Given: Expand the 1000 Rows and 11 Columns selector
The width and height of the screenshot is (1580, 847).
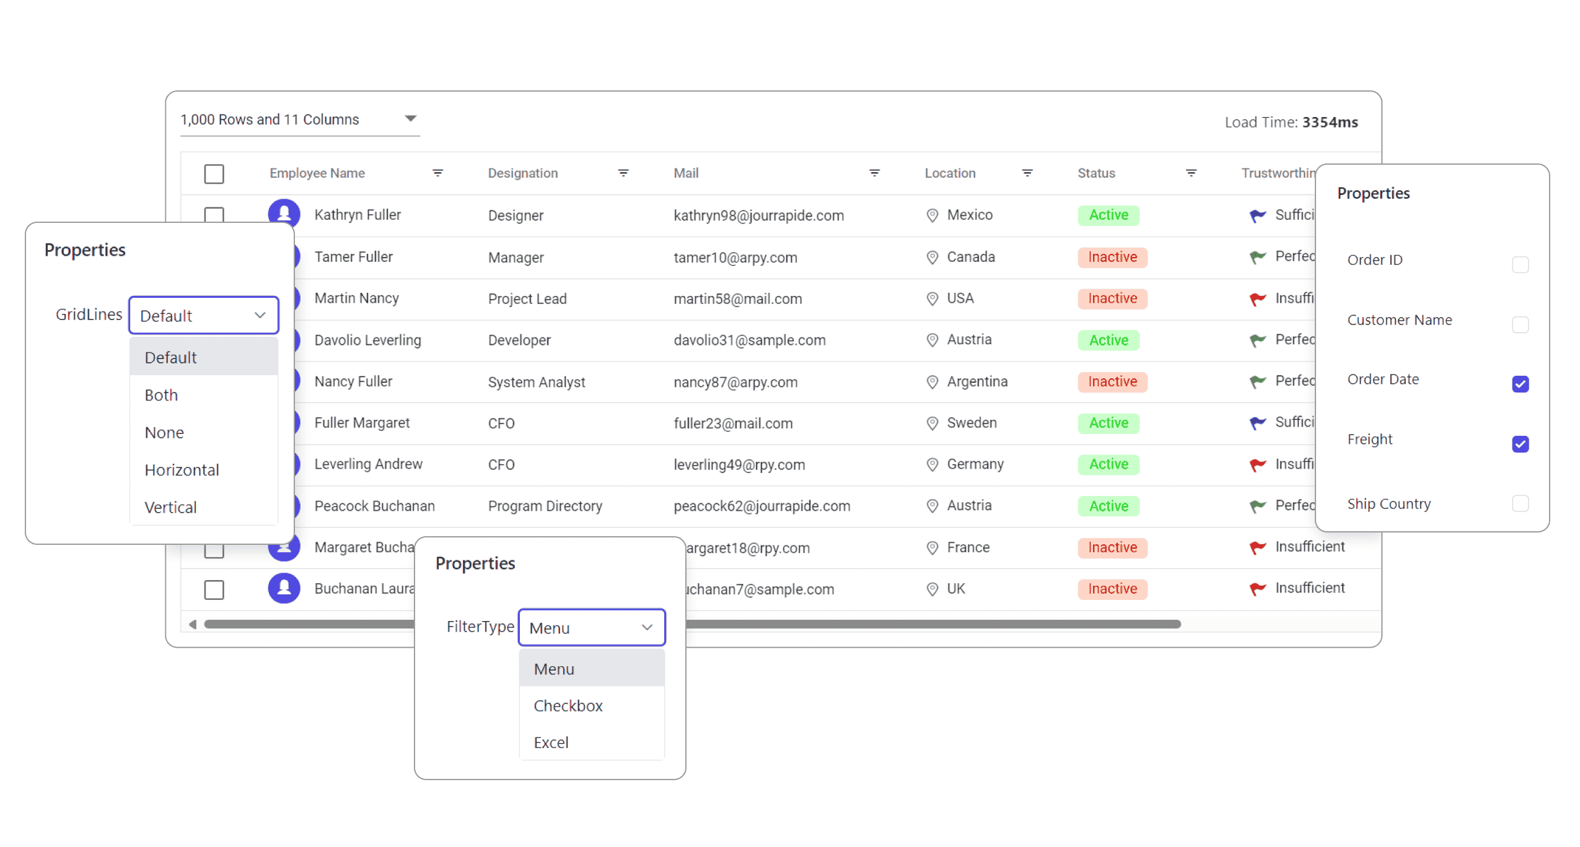Looking at the screenshot, I should [x=411, y=118].
